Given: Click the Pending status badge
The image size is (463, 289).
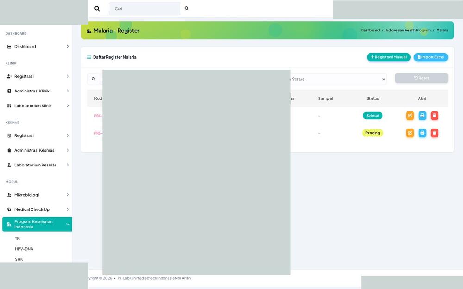Looking at the screenshot, I should click(373, 133).
